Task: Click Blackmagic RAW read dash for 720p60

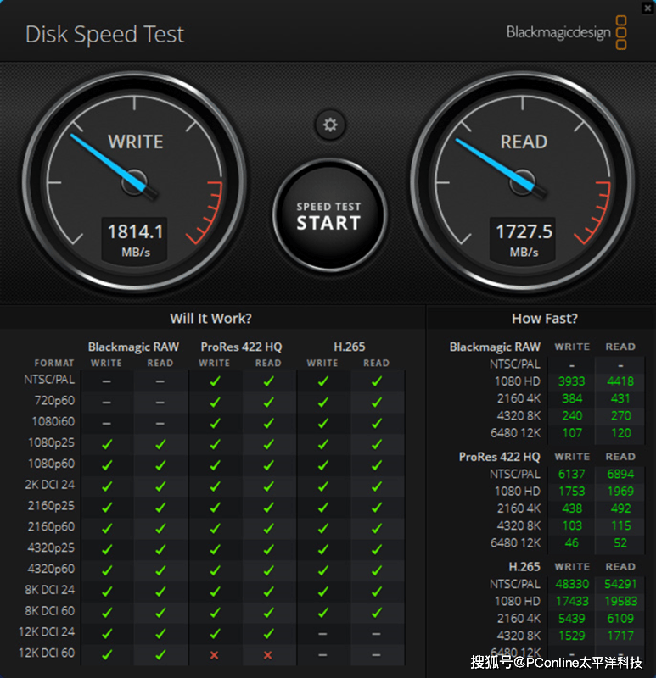Action: point(160,402)
